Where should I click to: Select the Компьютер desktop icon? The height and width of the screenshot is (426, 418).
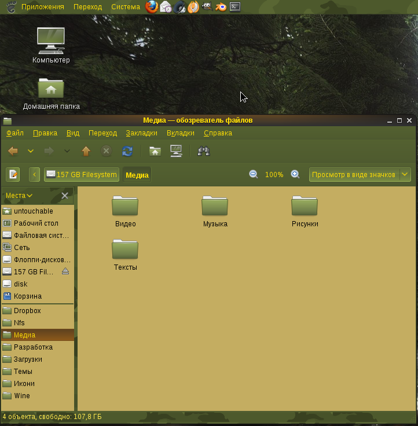click(x=51, y=45)
